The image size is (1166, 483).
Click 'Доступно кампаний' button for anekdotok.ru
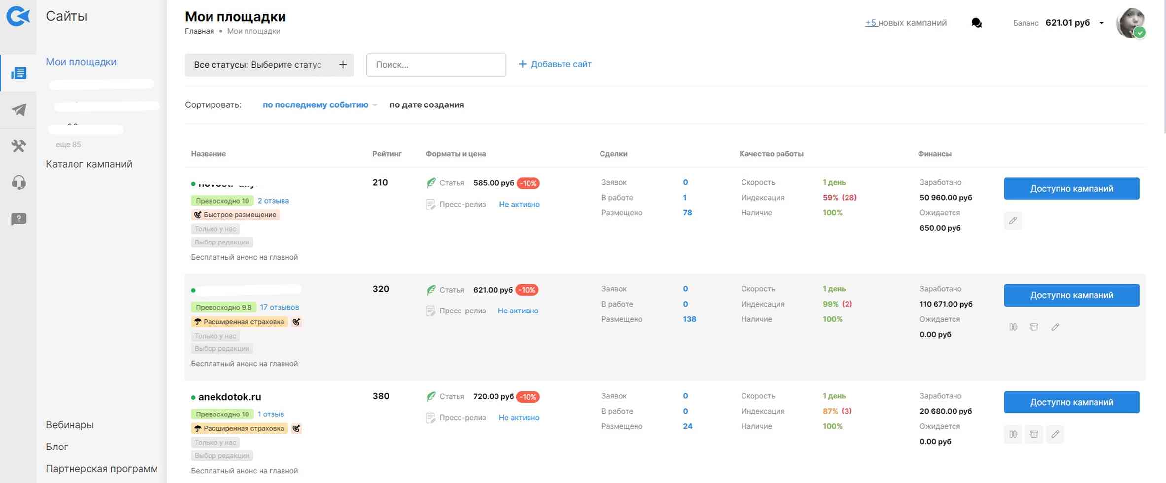tap(1071, 402)
